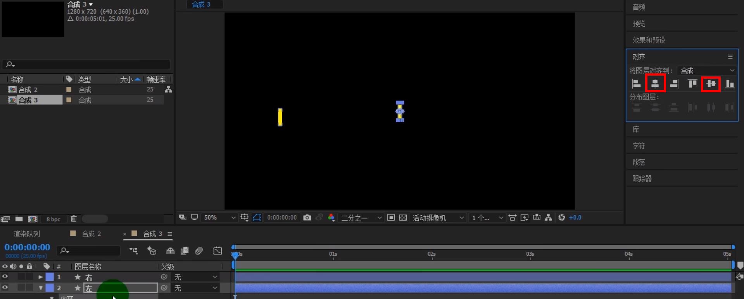Sort project items by 类型 column
The height and width of the screenshot is (299, 744).
click(x=85, y=80)
